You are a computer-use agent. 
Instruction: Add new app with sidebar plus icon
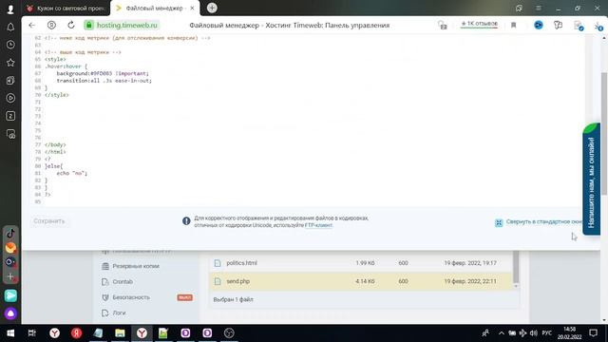pyautogui.click(x=10, y=276)
